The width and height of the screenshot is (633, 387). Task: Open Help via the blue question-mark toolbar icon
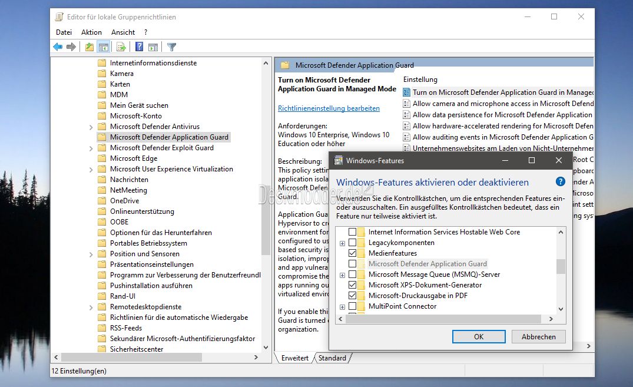click(140, 47)
